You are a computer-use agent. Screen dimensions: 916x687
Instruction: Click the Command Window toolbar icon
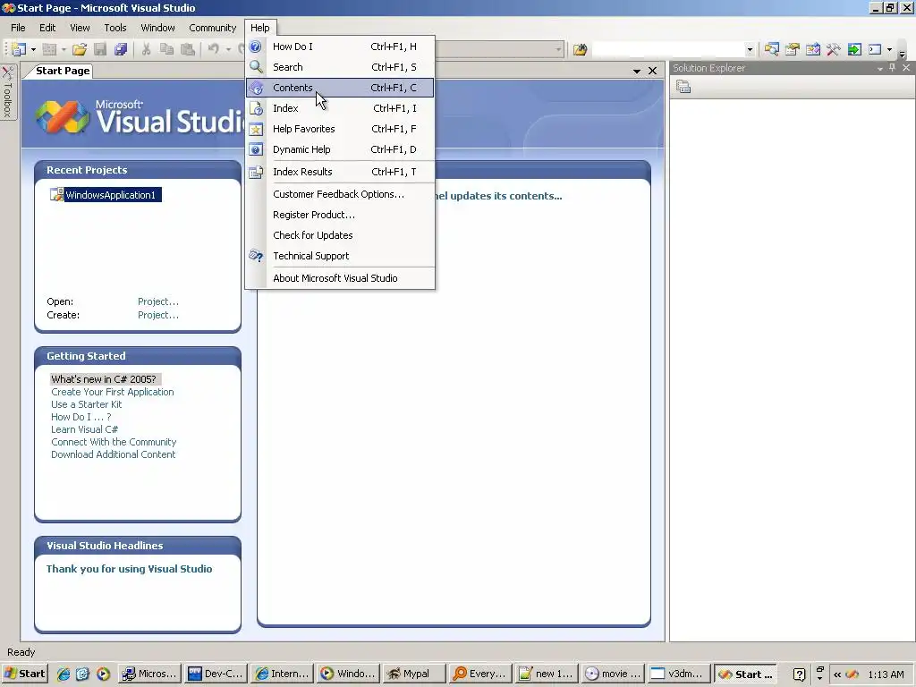pos(875,50)
